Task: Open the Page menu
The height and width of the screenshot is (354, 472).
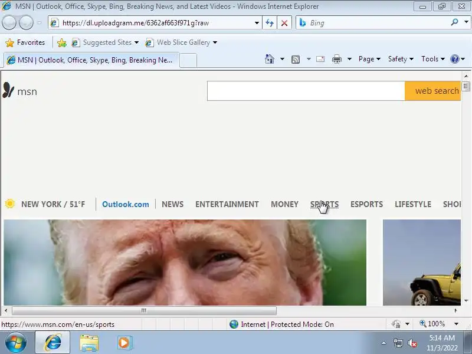Action: [369, 59]
